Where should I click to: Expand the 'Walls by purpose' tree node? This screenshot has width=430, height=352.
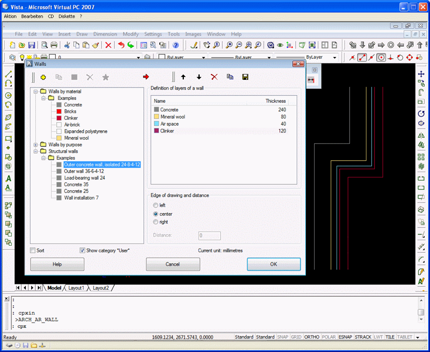(x=35, y=145)
